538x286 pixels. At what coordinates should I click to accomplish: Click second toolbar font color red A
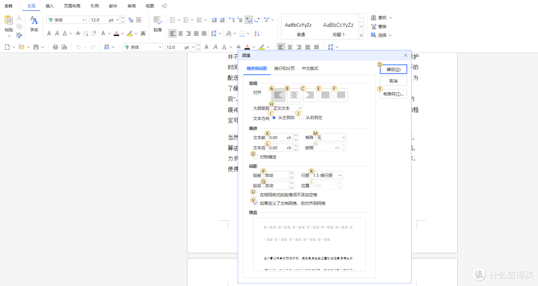(247, 47)
